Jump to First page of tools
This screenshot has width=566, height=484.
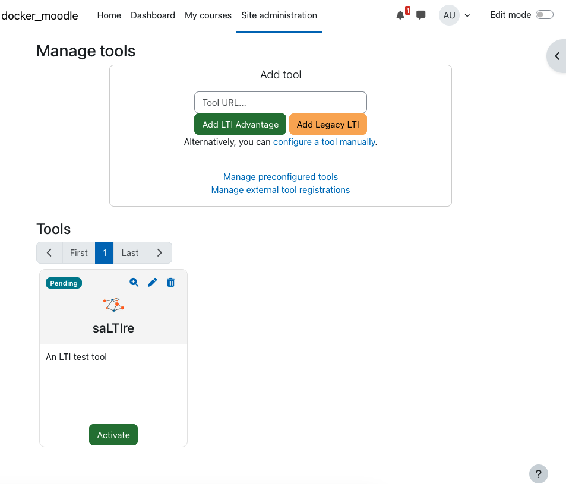pyautogui.click(x=78, y=252)
